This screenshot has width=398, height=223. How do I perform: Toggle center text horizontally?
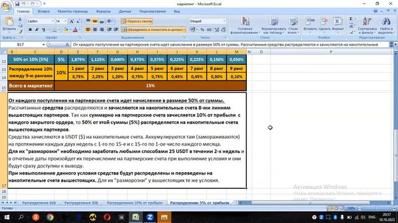(x=95, y=30)
